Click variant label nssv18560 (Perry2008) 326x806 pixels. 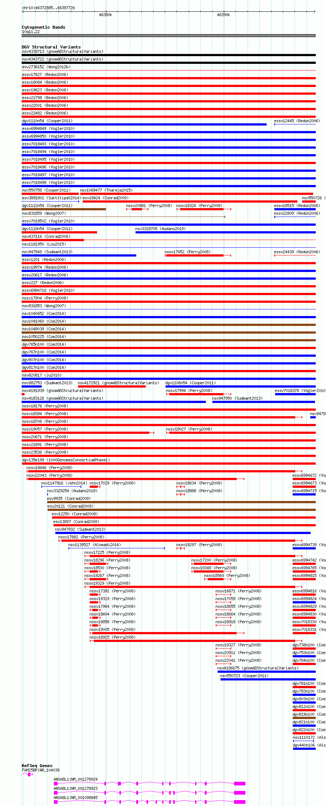(x=227, y=576)
